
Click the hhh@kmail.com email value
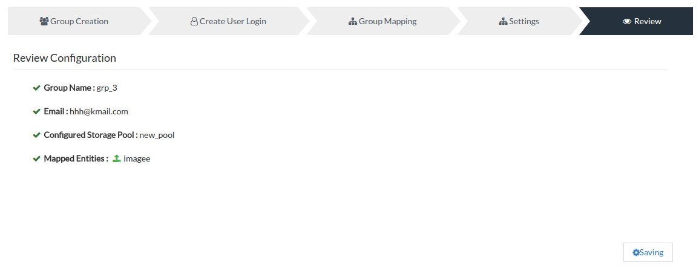pyautogui.click(x=99, y=111)
